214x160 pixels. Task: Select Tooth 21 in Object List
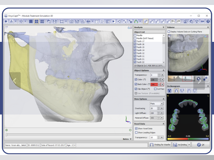[x=141, y=59]
